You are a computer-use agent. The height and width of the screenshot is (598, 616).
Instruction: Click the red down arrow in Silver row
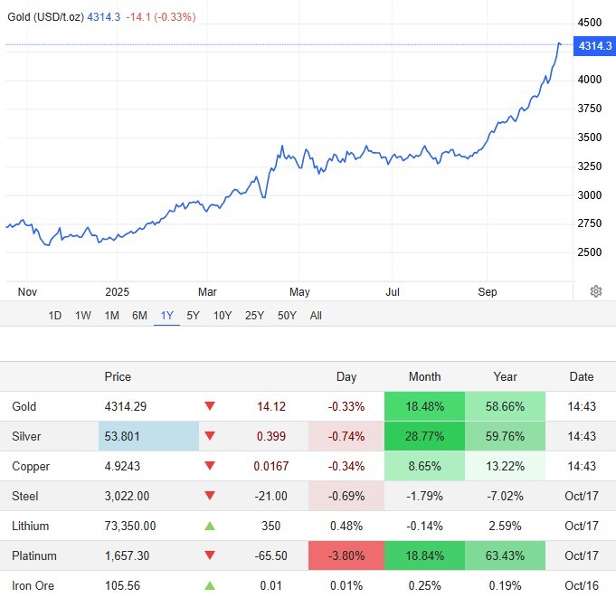(x=210, y=437)
